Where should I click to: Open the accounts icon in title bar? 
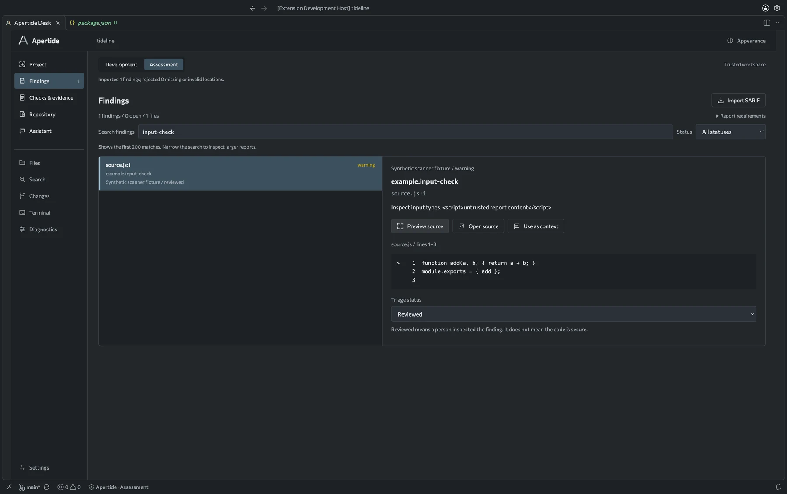(x=766, y=8)
